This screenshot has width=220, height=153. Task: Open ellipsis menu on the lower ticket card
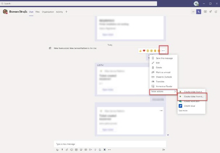point(161,110)
